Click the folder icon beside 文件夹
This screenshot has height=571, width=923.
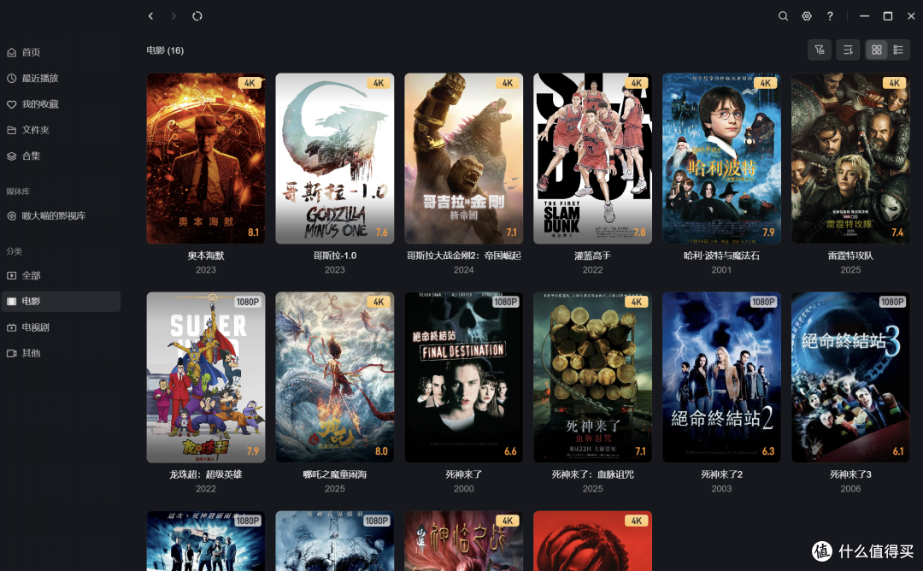(x=12, y=130)
